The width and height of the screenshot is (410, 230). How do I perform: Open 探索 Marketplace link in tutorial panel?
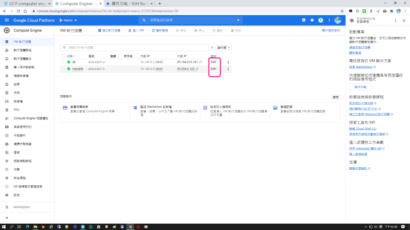[x=361, y=67]
